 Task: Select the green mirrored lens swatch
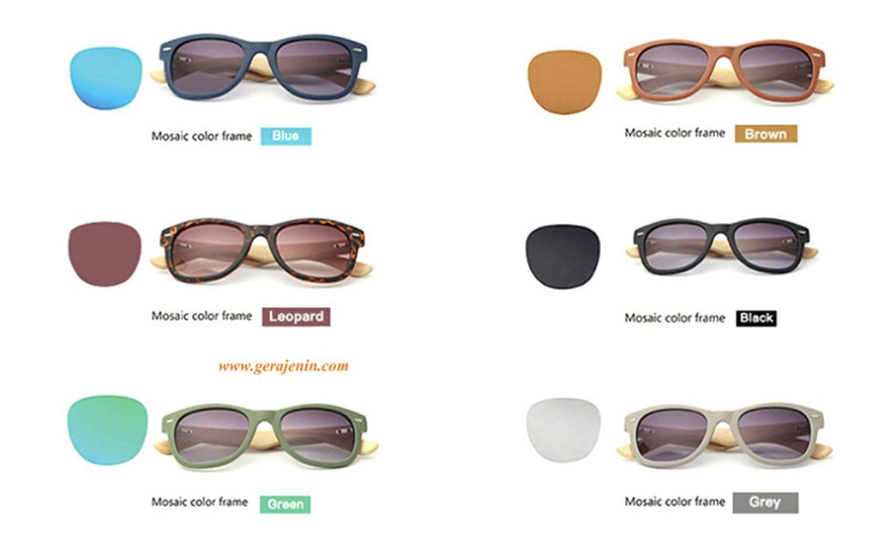(x=107, y=430)
